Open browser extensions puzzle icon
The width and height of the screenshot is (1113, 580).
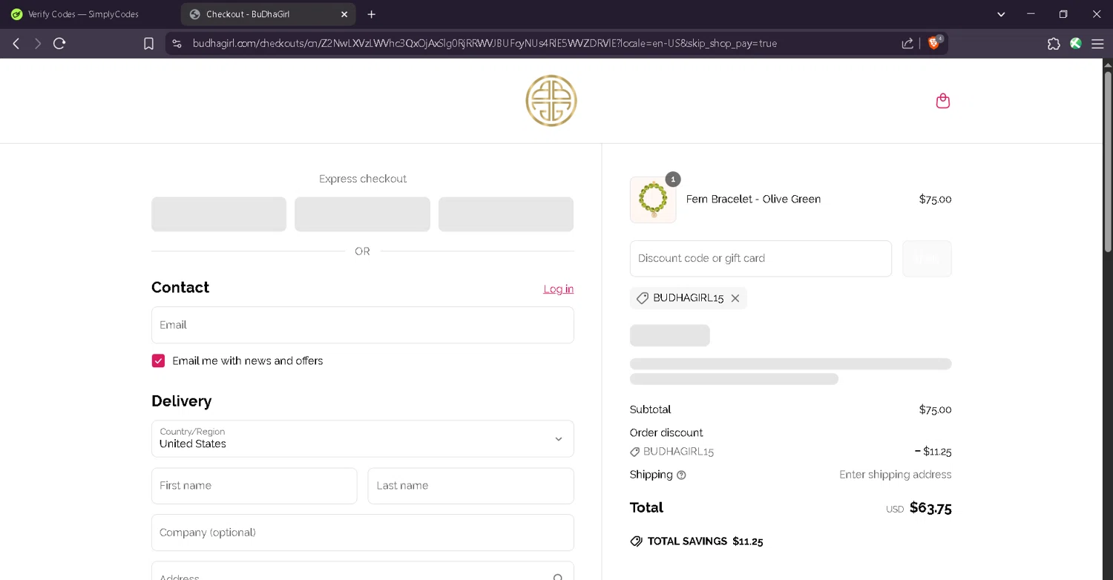coord(1054,44)
